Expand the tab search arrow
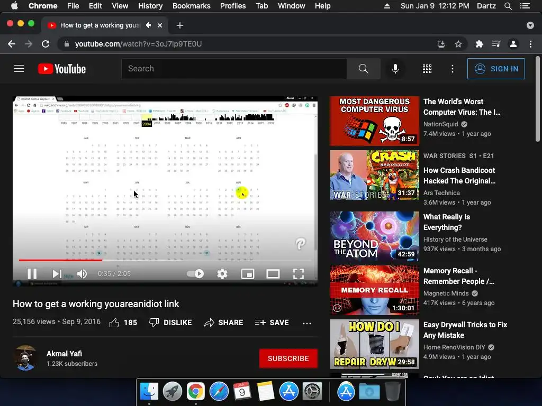Screen dimensions: 542x406 pyautogui.click(x=530, y=25)
